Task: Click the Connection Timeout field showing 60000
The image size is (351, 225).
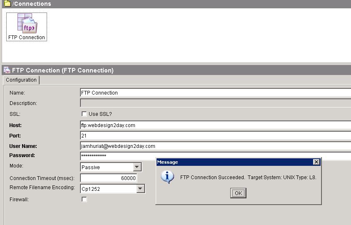Action: click(x=109, y=178)
